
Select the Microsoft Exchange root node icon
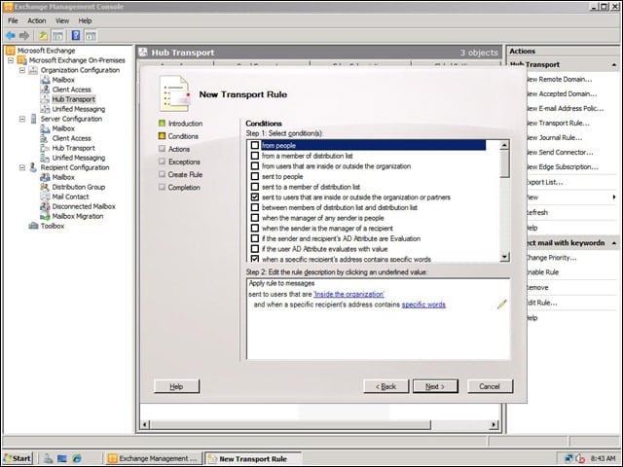(11, 51)
